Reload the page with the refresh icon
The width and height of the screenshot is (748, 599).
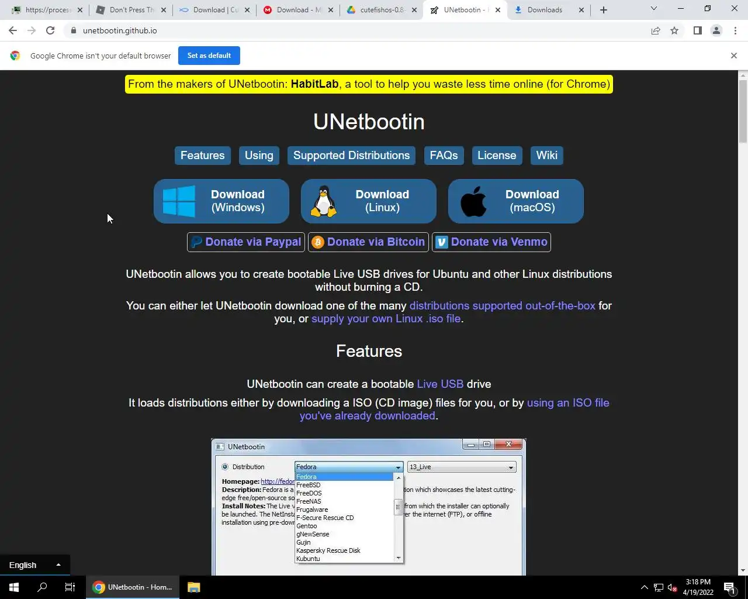[x=50, y=30]
